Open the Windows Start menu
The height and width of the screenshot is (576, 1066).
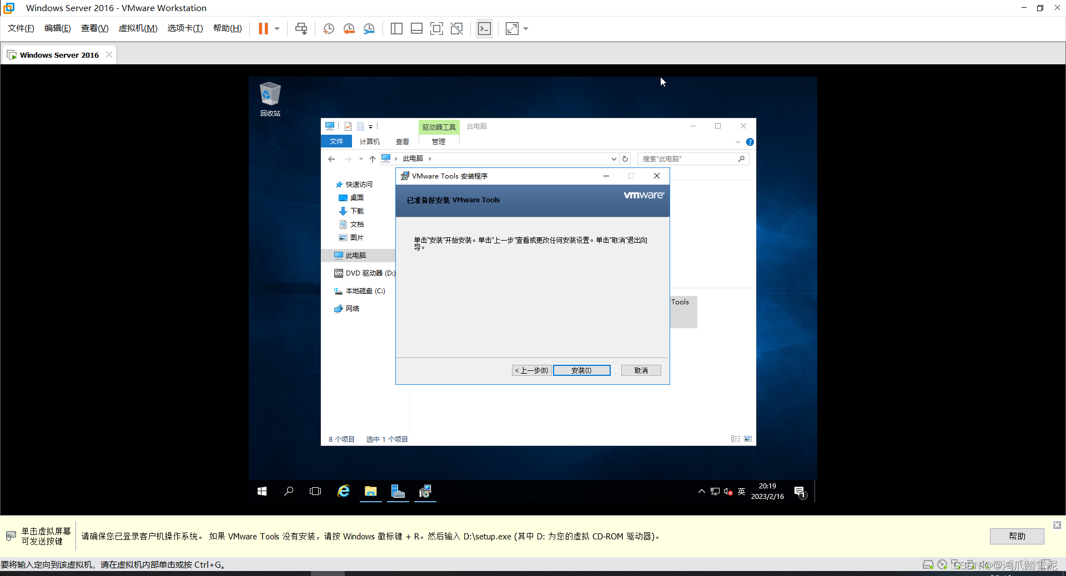(x=262, y=491)
